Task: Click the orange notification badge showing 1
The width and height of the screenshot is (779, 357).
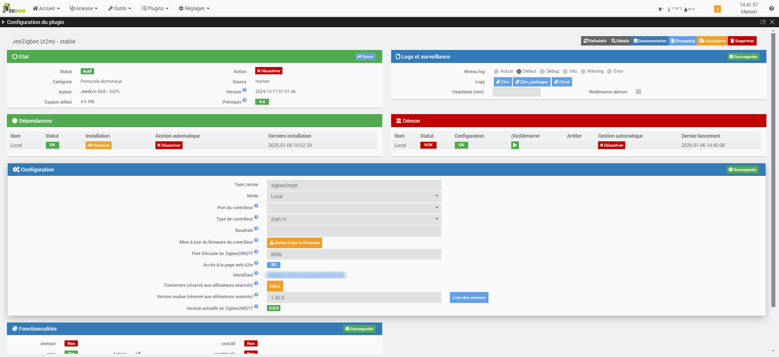Action: tap(717, 9)
